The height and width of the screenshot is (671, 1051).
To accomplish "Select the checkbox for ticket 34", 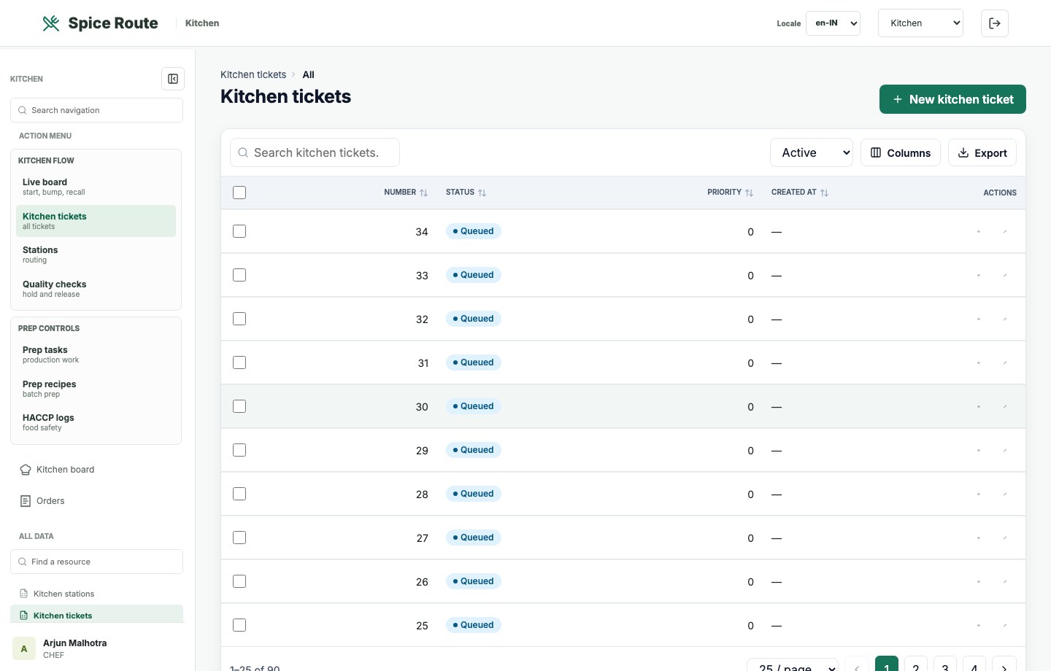I will tap(239, 231).
